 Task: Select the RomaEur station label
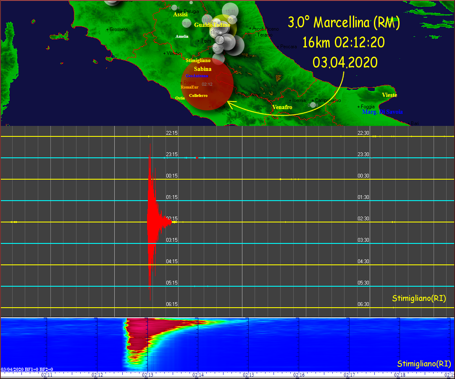pos(189,87)
